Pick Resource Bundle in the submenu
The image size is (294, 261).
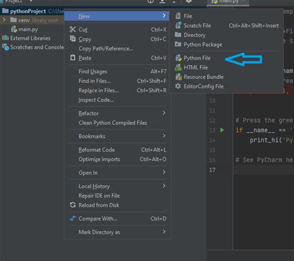coord(226,77)
